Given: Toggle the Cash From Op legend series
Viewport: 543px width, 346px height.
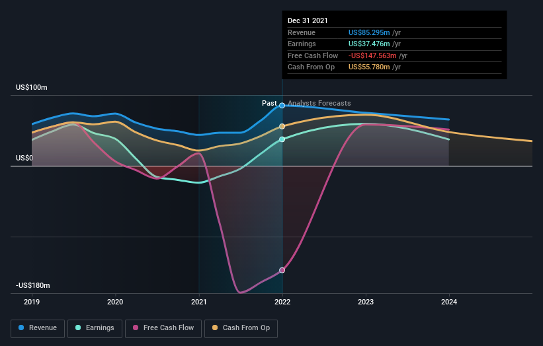Looking at the screenshot, I should [x=241, y=328].
